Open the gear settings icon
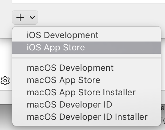 click(x=5, y=81)
